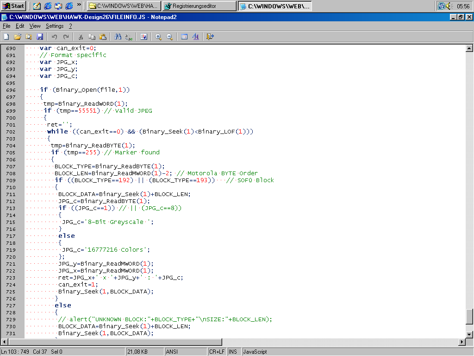Click the 'while' keyword on line 702

tap(57, 132)
